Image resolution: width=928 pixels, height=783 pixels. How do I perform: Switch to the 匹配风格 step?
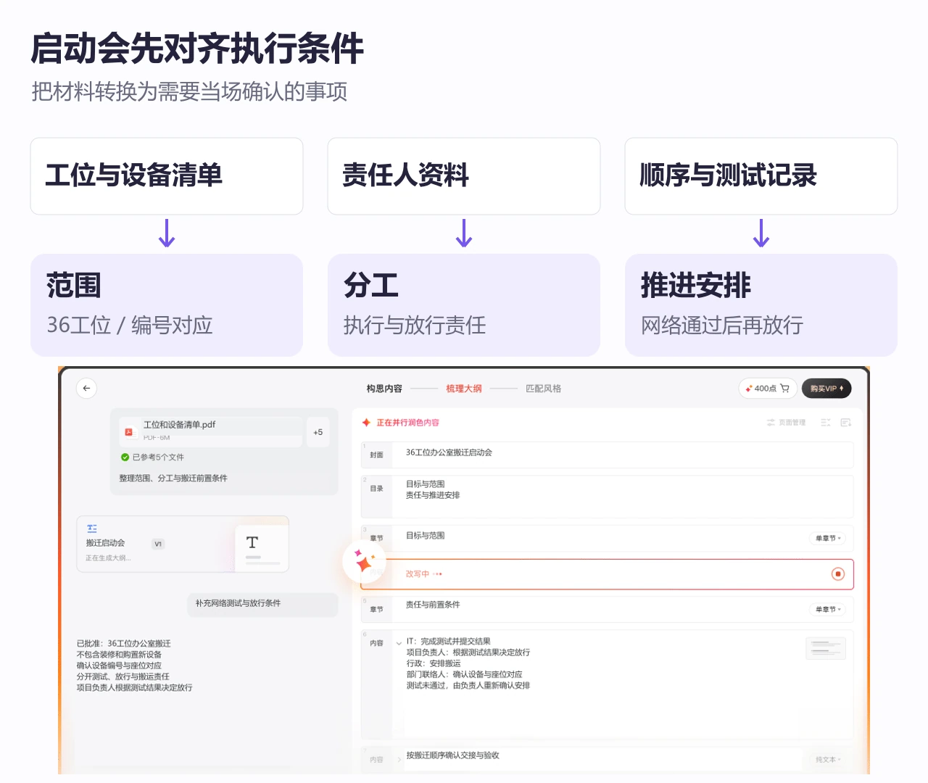[x=544, y=389]
